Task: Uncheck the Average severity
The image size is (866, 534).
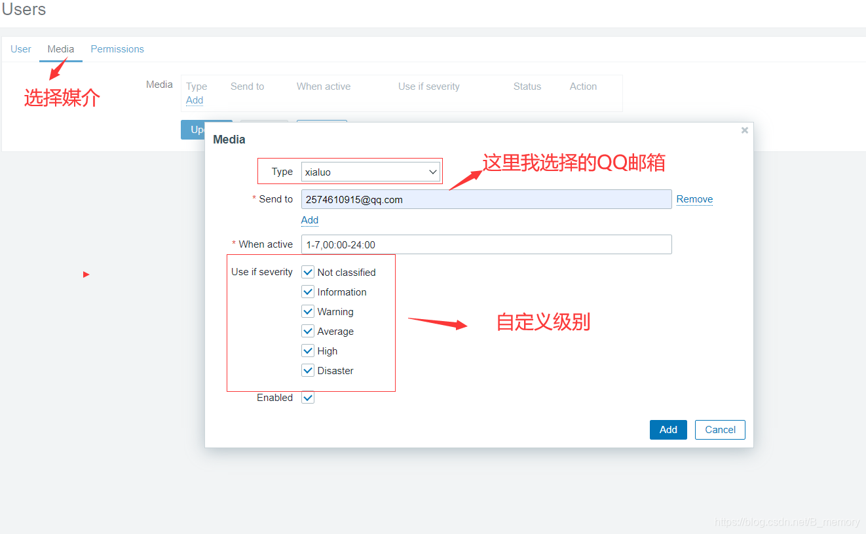Action: pyautogui.click(x=308, y=331)
